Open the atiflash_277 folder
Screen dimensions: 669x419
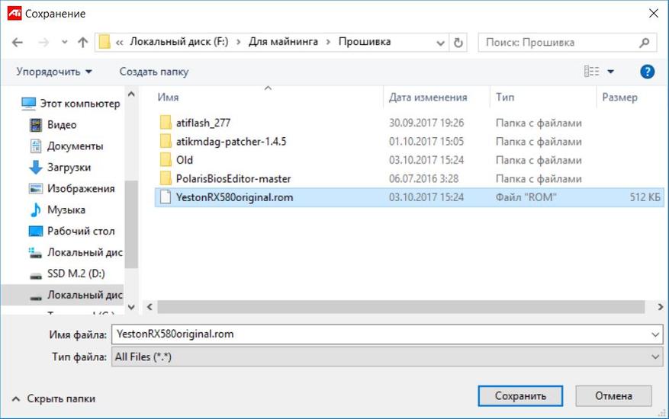click(x=203, y=123)
